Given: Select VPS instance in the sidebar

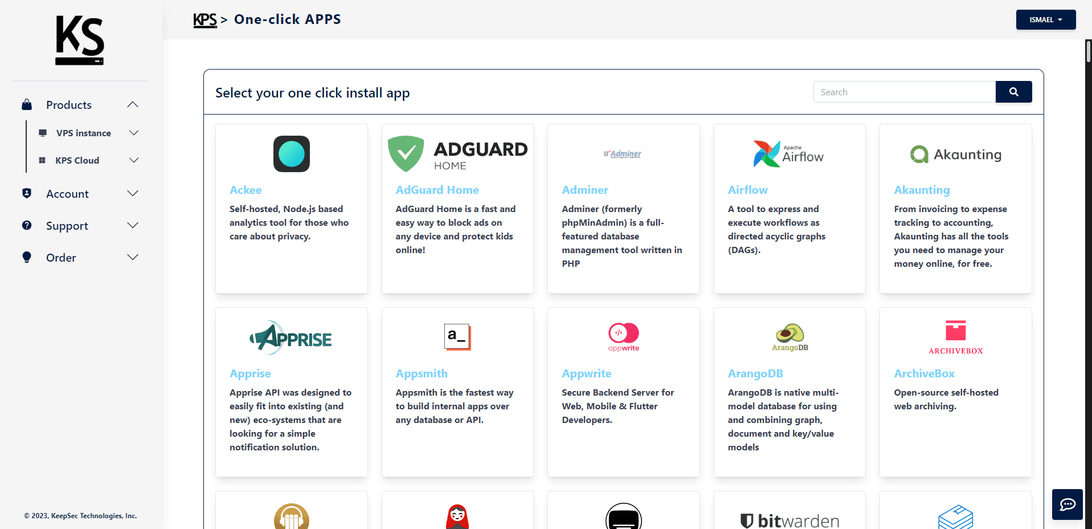Looking at the screenshot, I should coord(84,133).
